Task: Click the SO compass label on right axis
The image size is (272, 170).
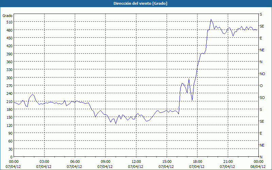Action: point(262,98)
